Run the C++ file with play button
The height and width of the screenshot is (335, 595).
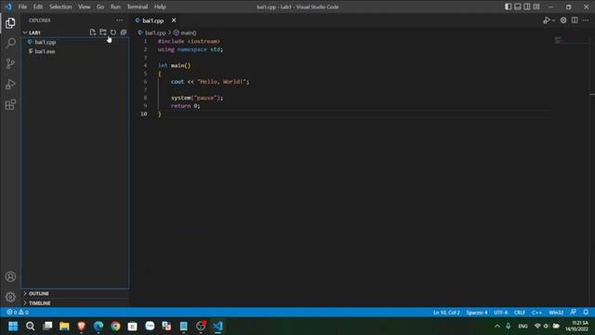(547, 20)
